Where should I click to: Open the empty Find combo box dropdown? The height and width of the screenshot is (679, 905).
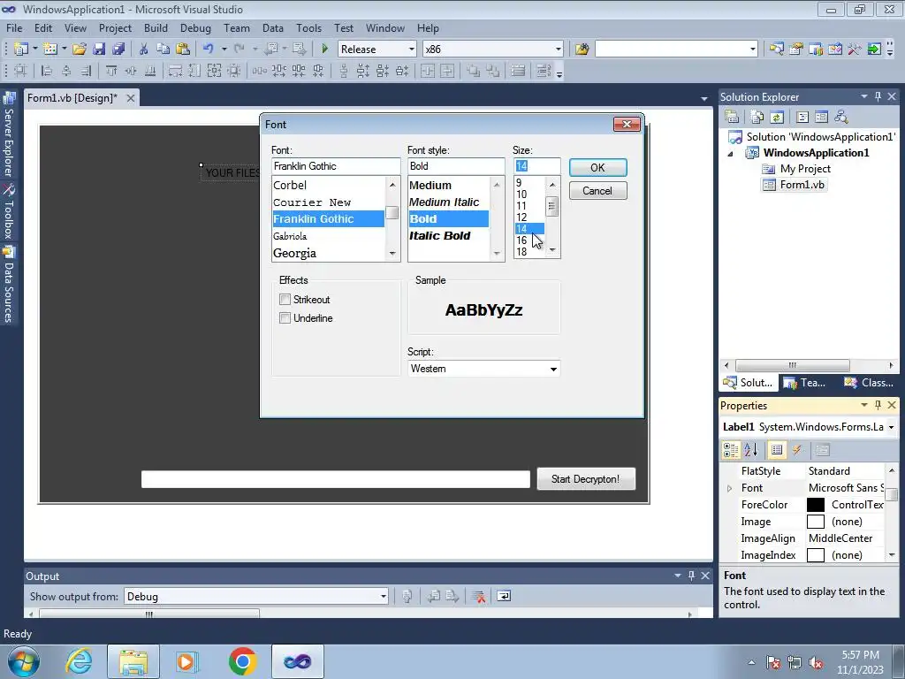click(x=753, y=50)
